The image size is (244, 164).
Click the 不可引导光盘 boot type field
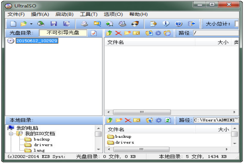[x=63, y=33]
